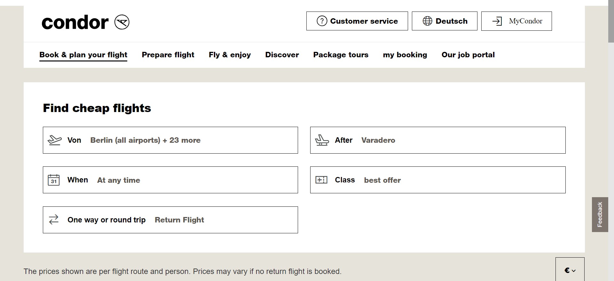Open the Class best offer selector
This screenshot has height=281, width=614.
437,180
